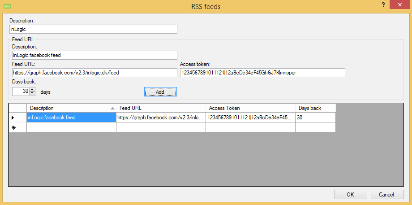This screenshot has width=412, height=205.
Task: Click the Access token text box
Action: tap(262, 73)
